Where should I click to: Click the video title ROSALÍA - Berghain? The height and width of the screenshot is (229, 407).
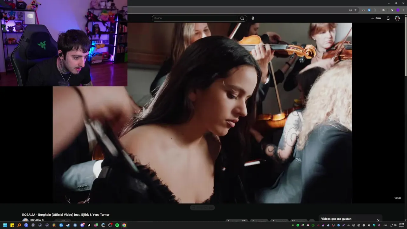pos(66,215)
